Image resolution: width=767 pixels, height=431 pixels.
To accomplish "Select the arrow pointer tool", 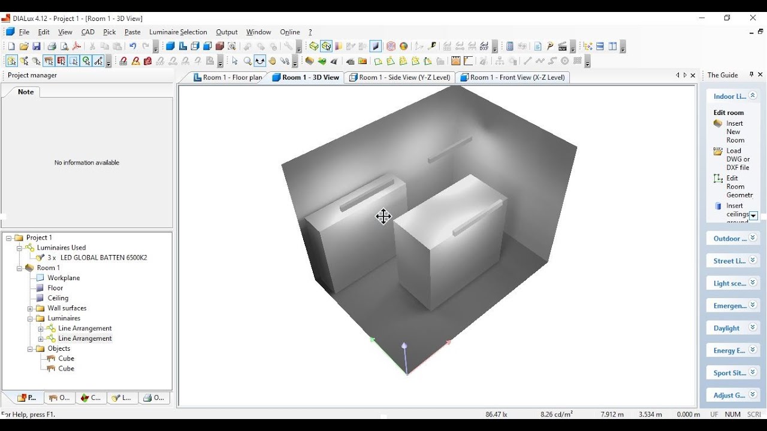I will [235, 61].
